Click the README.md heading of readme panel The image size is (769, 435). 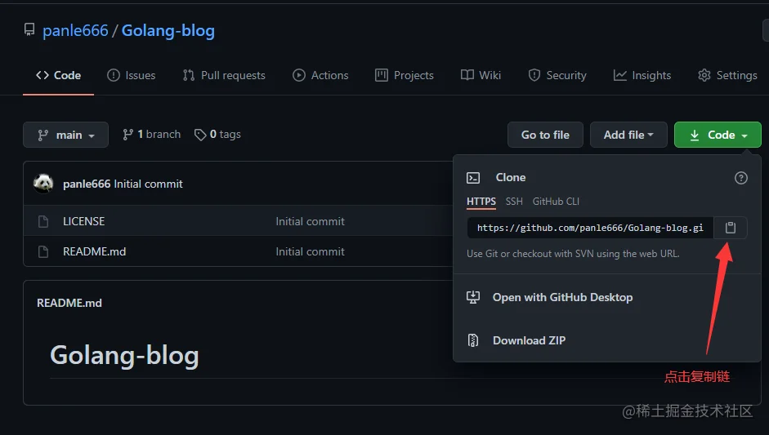coord(69,303)
